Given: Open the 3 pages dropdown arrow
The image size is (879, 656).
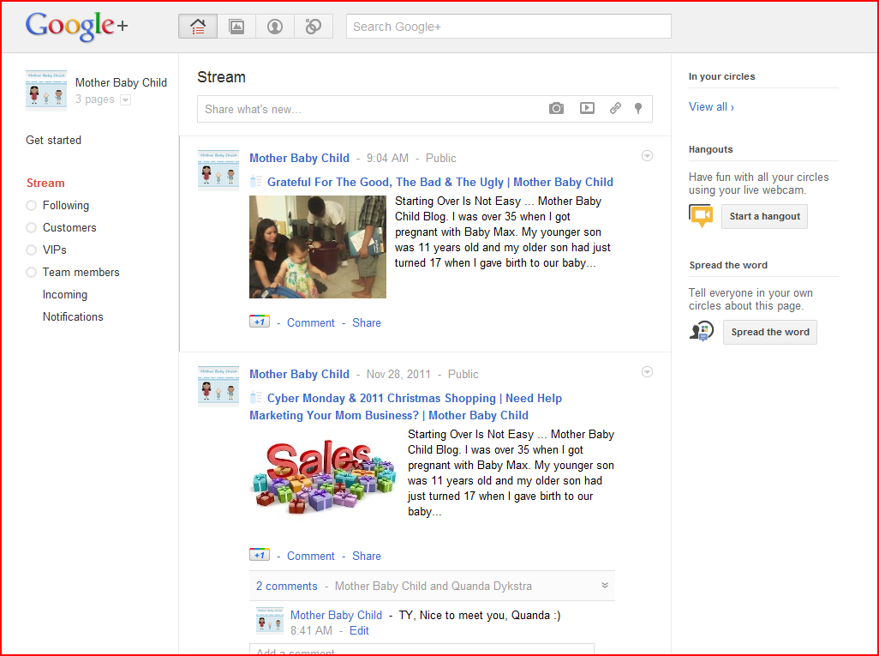Looking at the screenshot, I should [x=126, y=99].
